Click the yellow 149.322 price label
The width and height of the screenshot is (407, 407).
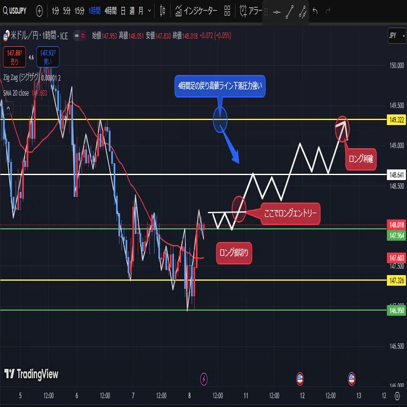(x=396, y=119)
